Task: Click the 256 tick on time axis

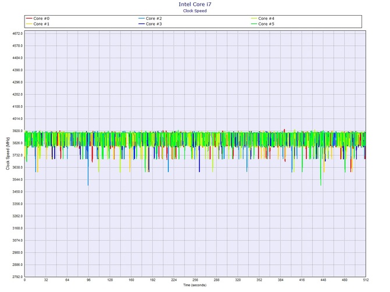Action: pyautogui.click(x=195, y=280)
